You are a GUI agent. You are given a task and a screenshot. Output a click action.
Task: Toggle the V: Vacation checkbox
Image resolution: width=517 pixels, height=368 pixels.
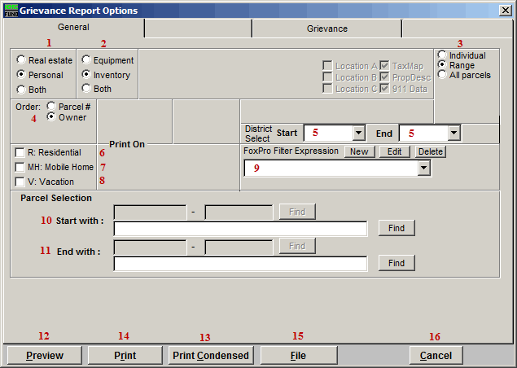[20, 182]
